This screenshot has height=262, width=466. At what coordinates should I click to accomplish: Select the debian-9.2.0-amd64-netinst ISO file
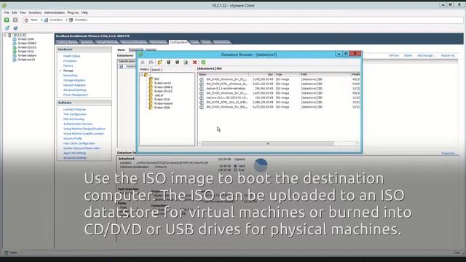(x=226, y=89)
